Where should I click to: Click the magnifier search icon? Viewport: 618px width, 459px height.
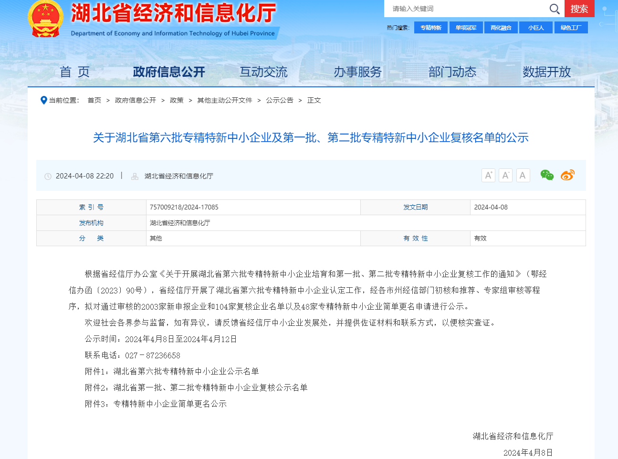coord(554,9)
